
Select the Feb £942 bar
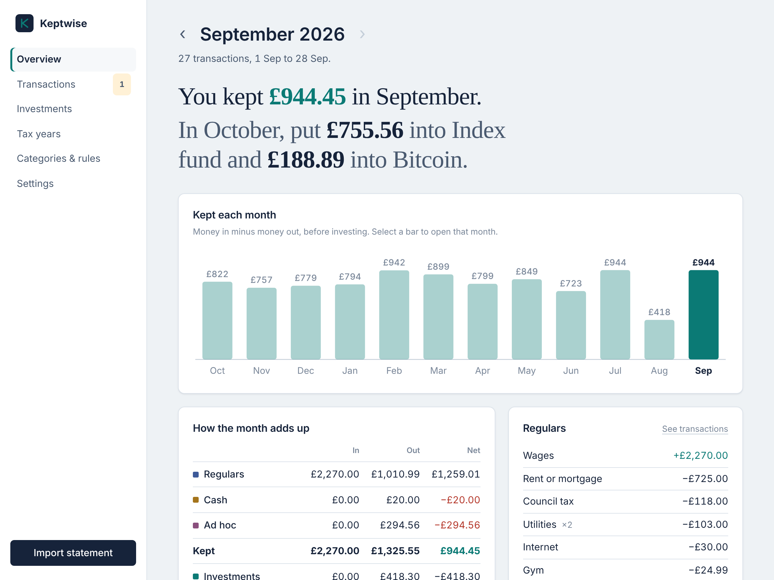[394, 314]
